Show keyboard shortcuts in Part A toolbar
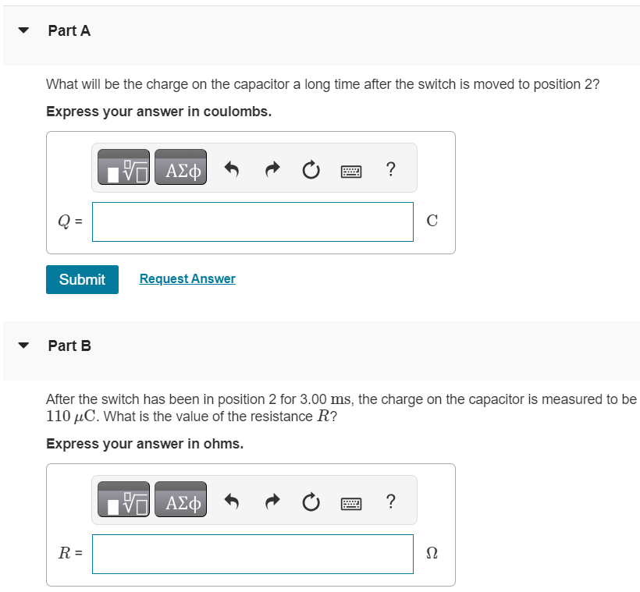The width and height of the screenshot is (640, 592). click(351, 171)
